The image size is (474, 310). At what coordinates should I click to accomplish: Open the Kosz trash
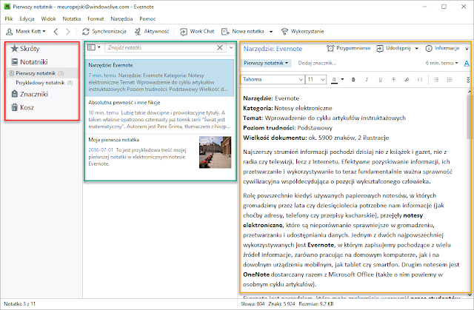(22, 107)
